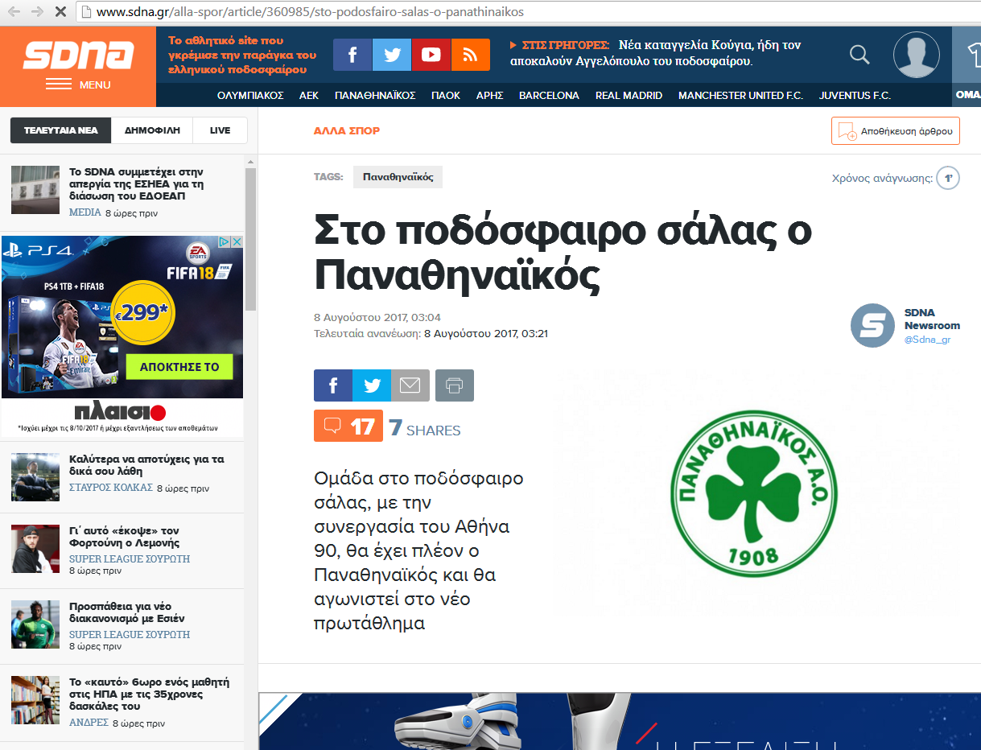Screen dimensions: 981x750
Task: Open ΠΑΝΑΘΗΝΑΪΚΟΣ in the team navigation
Action: pyautogui.click(x=375, y=95)
